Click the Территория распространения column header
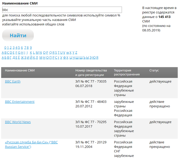178x158 pixels. point(127,72)
